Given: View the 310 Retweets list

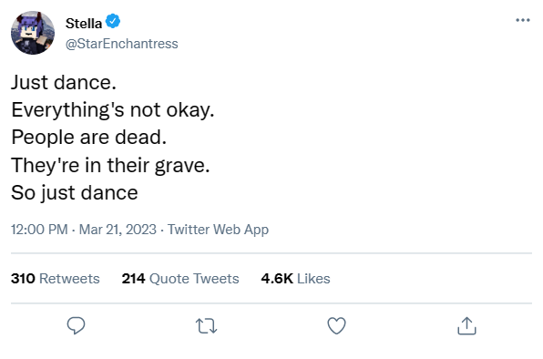Looking at the screenshot, I should point(55,278).
